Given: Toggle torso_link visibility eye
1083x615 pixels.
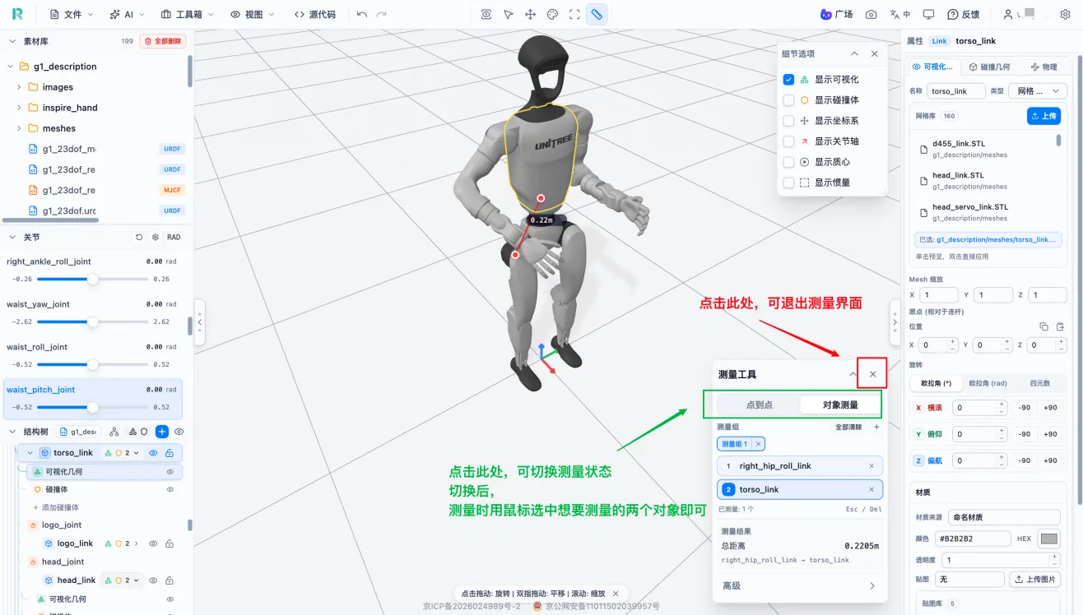Looking at the screenshot, I should coord(153,453).
